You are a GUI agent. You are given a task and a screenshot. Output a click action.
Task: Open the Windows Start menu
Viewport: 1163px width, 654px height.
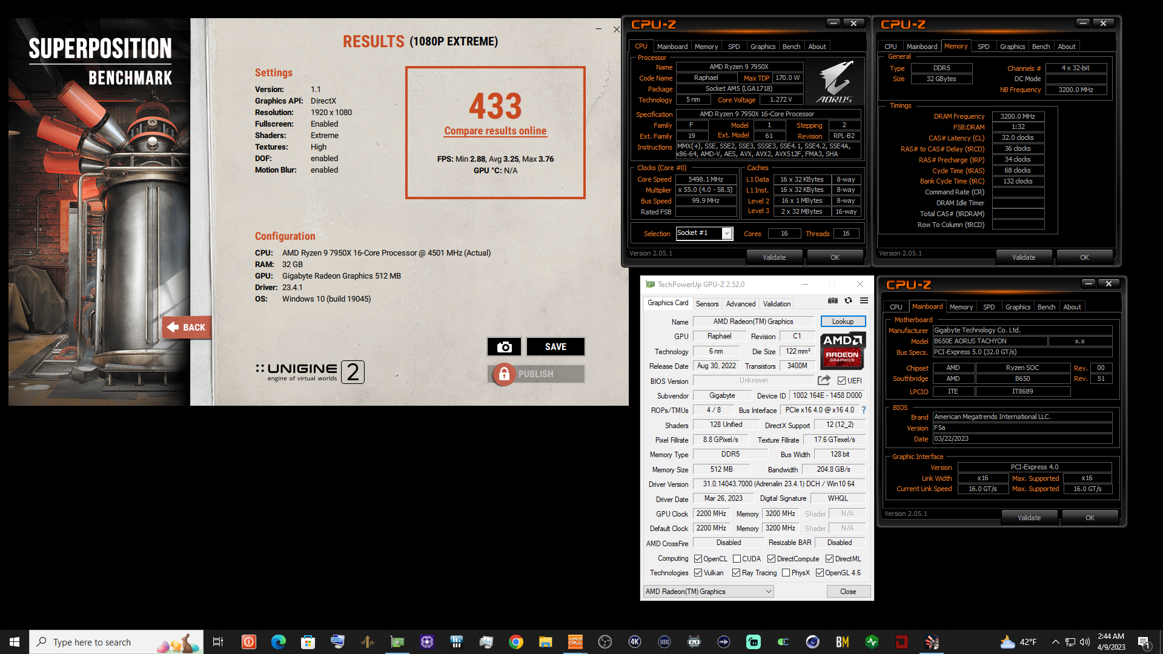[15, 642]
